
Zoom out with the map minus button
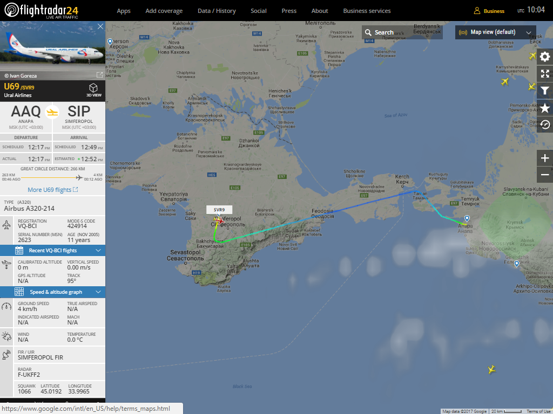tap(545, 175)
